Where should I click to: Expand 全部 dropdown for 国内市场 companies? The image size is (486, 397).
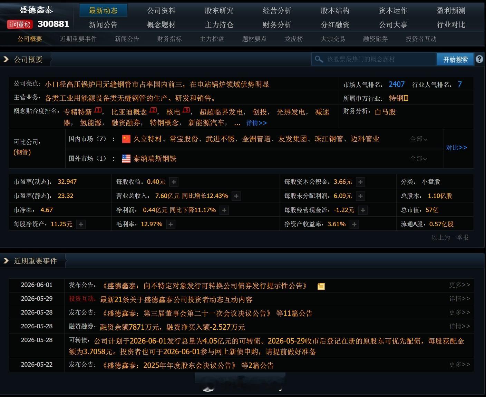pyautogui.click(x=419, y=139)
